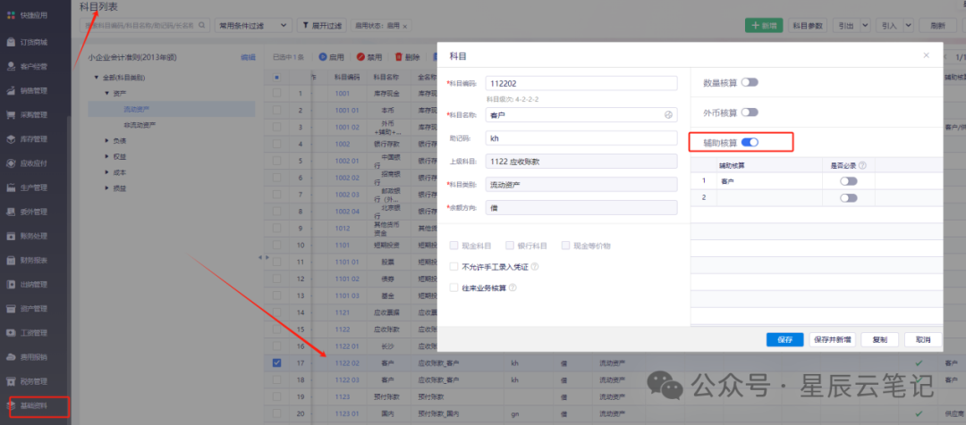Viewport: 966px width, 425px height.
Task: Click the icon inside 科目名称 field
Action: click(668, 115)
